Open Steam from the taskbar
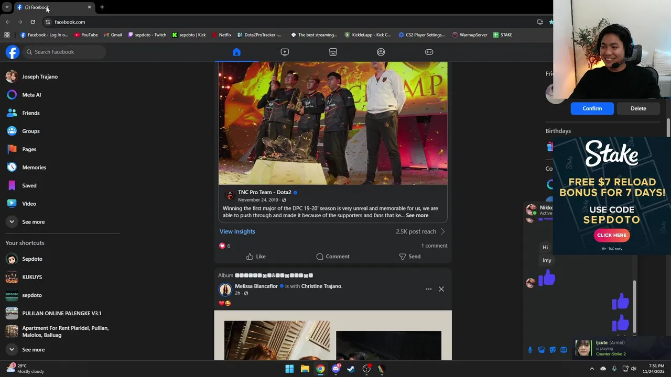 (x=351, y=369)
